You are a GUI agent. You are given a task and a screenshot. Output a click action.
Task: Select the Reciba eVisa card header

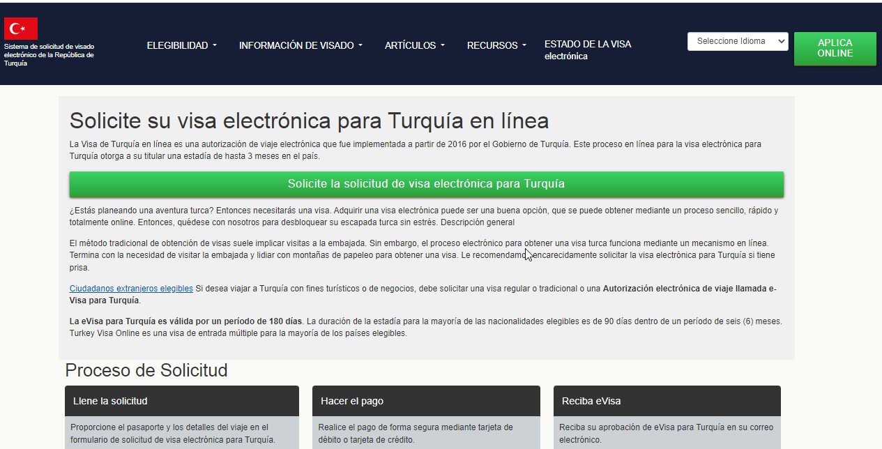point(667,401)
